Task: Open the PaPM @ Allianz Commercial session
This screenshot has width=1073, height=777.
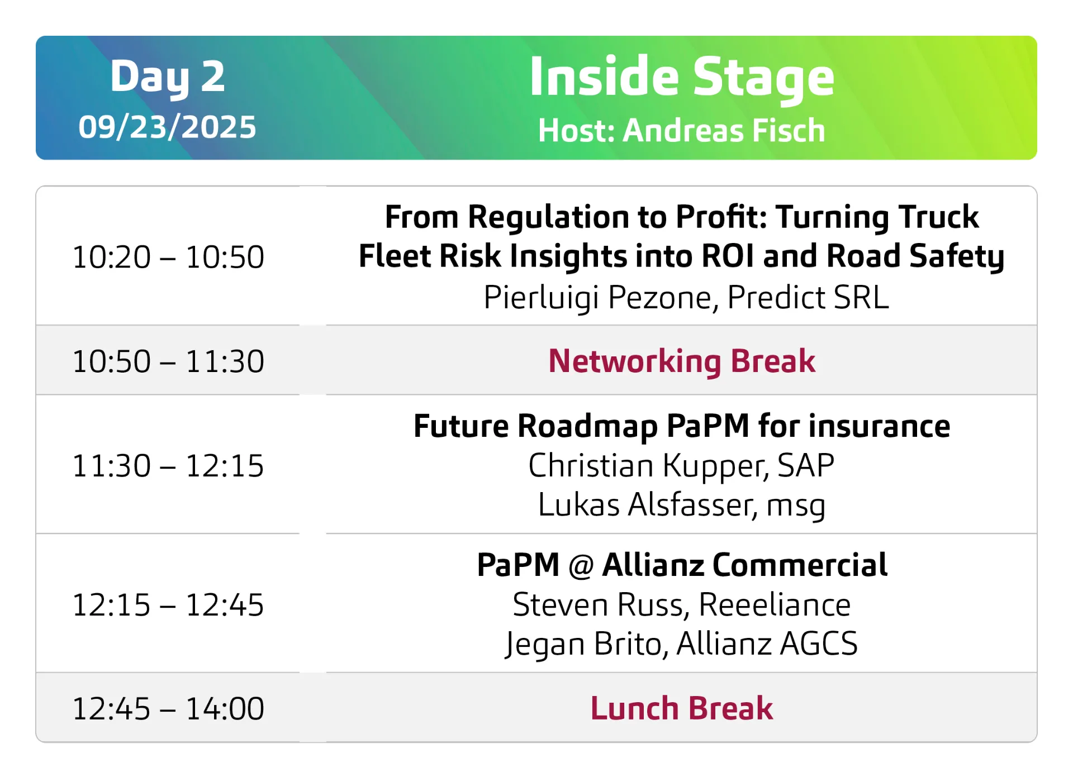Action: (x=681, y=565)
